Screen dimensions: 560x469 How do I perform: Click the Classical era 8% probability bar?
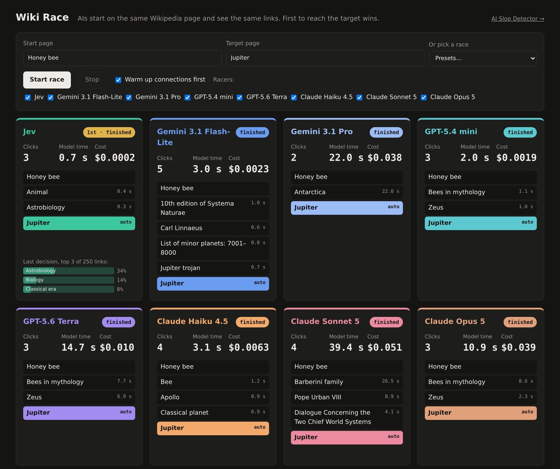click(x=69, y=289)
